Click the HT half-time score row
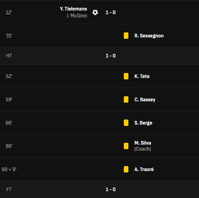The image size is (199, 198). tap(99, 56)
